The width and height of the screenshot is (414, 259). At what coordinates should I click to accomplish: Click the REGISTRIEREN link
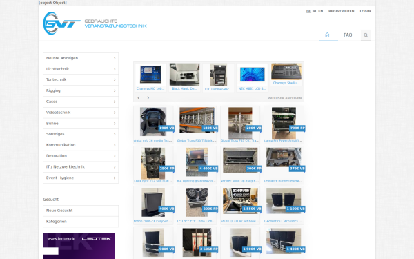[x=341, y=11]
